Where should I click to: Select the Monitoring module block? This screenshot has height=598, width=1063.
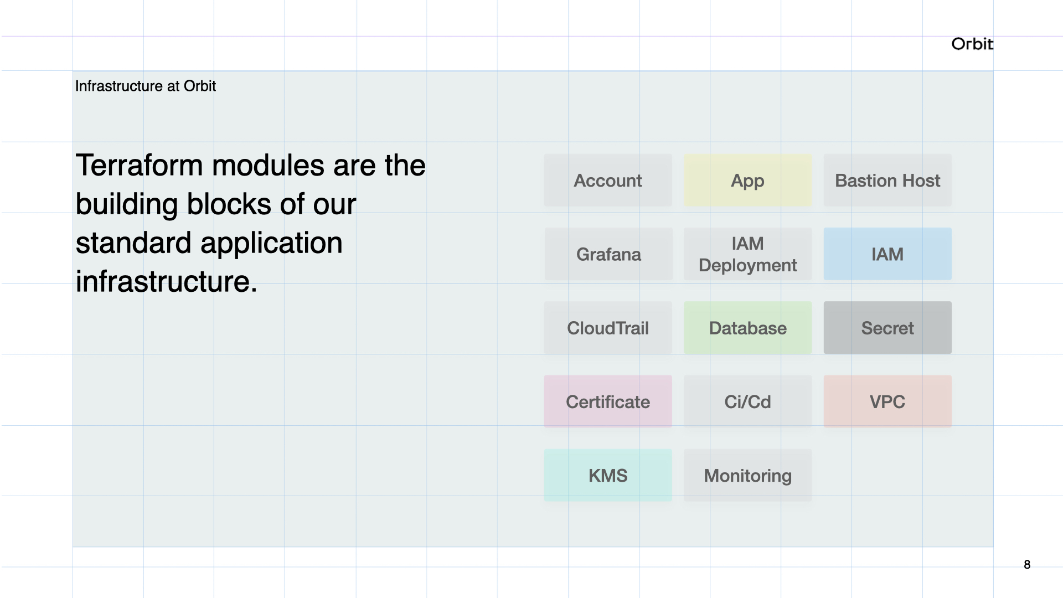(747, 475)
